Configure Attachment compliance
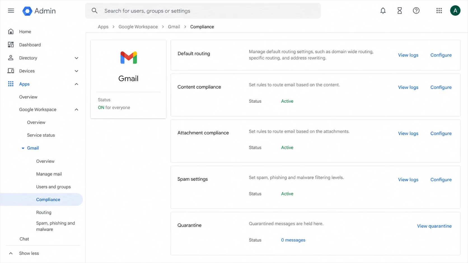The image size is (468, 263). (441, 133)
